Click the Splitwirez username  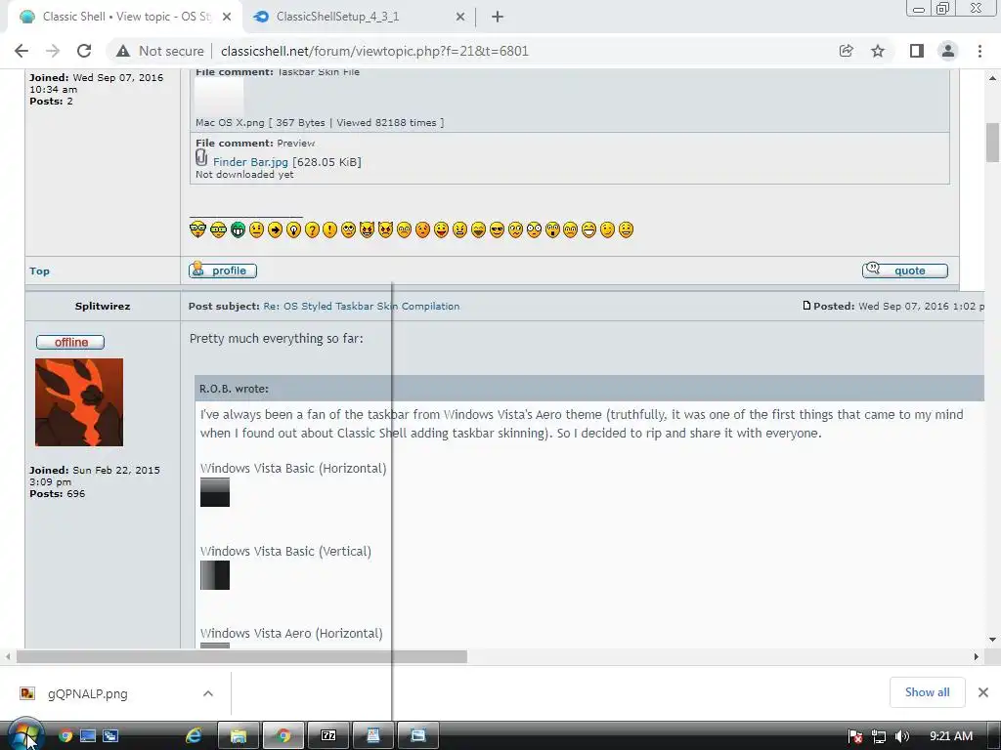click(103, 306)
